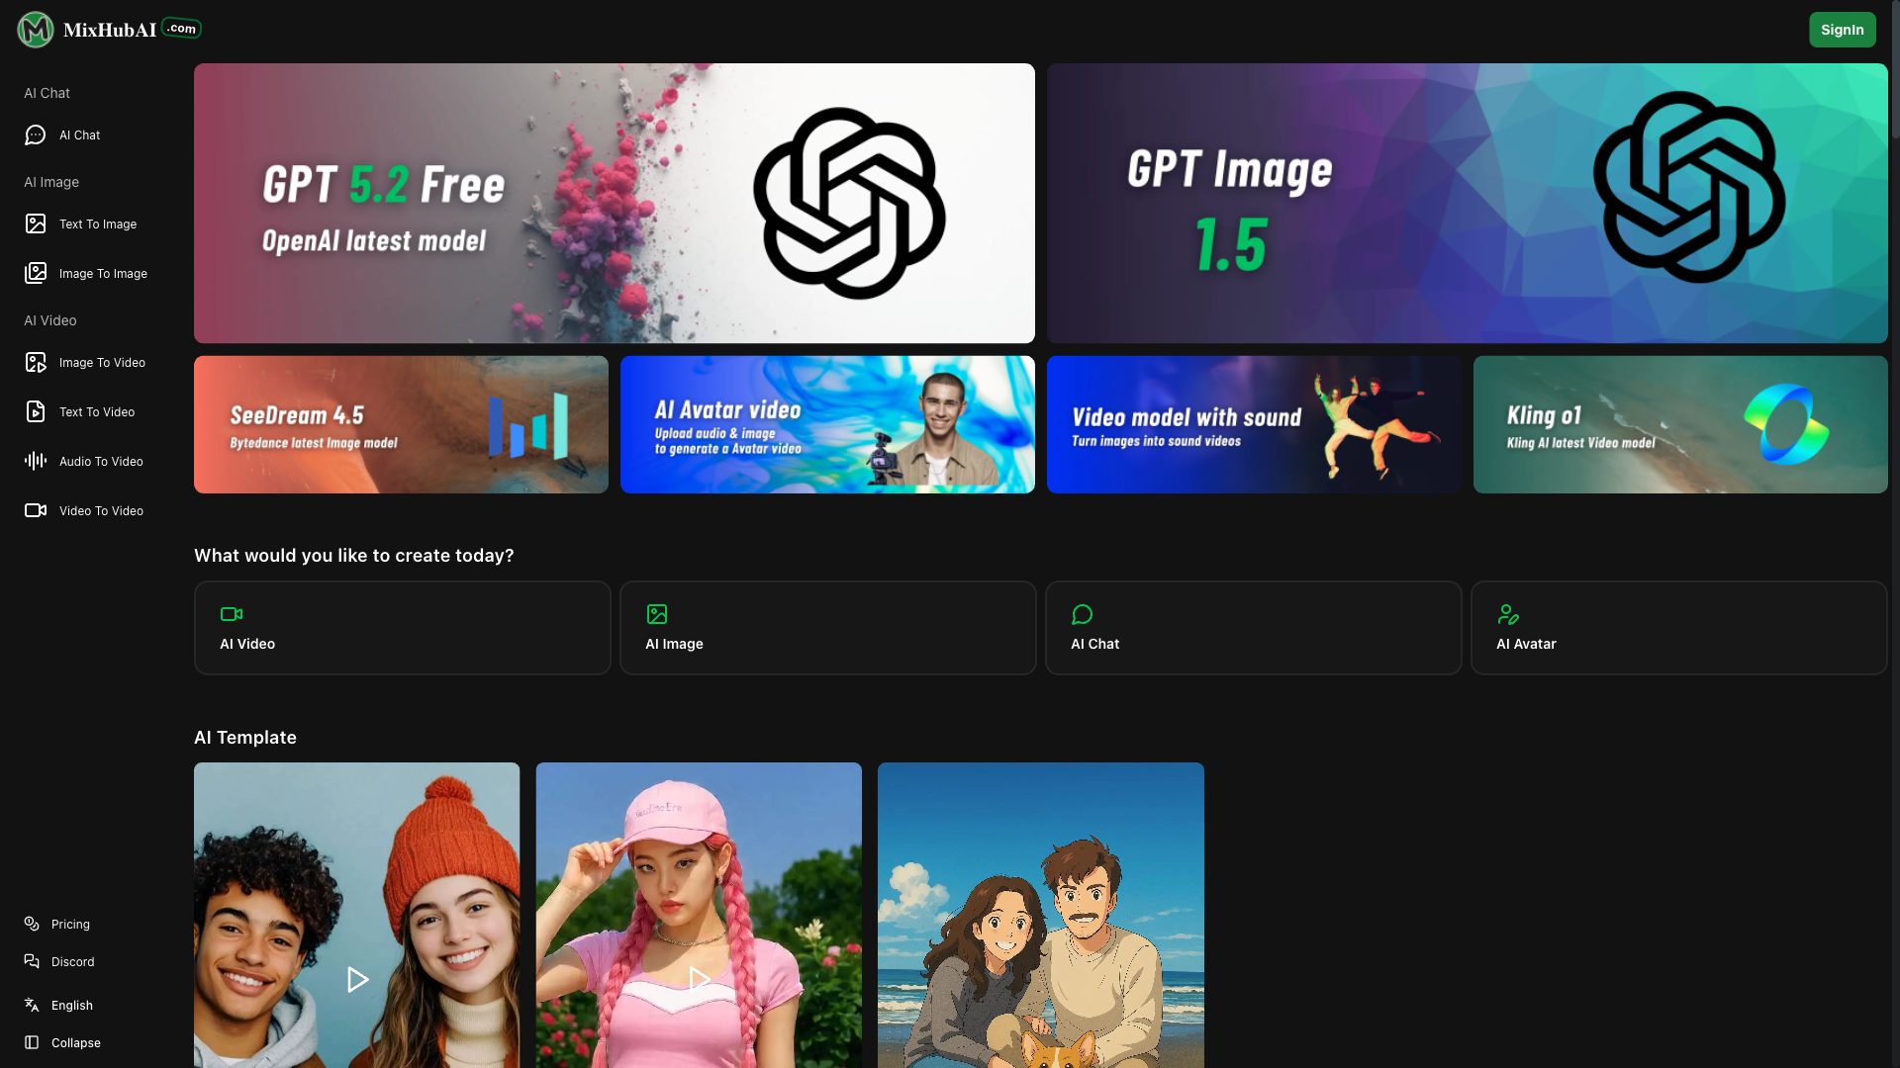The width and height of the screenshot is (1900, 1068).
Task: Open the anime couple beach template
Action: (1040, 915)
